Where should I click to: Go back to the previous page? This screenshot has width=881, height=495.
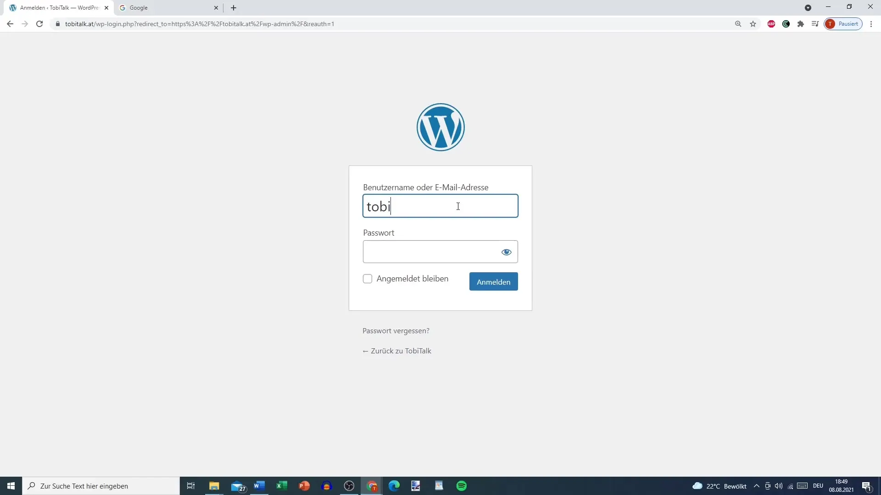point(10,24)
